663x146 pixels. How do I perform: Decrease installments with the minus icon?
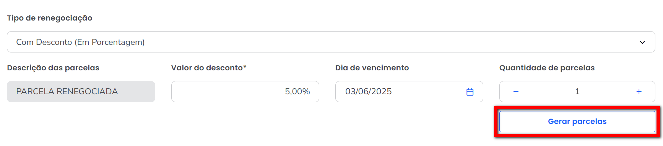[x=516, y=92]
